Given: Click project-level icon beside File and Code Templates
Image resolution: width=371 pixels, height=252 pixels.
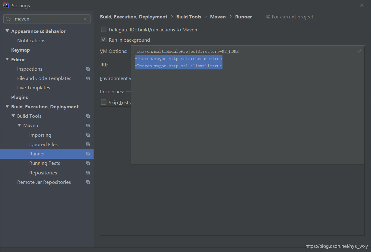Looking at the screenshot, I should click(88, 78).
